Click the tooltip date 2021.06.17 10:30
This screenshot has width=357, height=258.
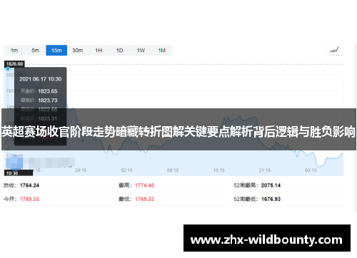41,79
